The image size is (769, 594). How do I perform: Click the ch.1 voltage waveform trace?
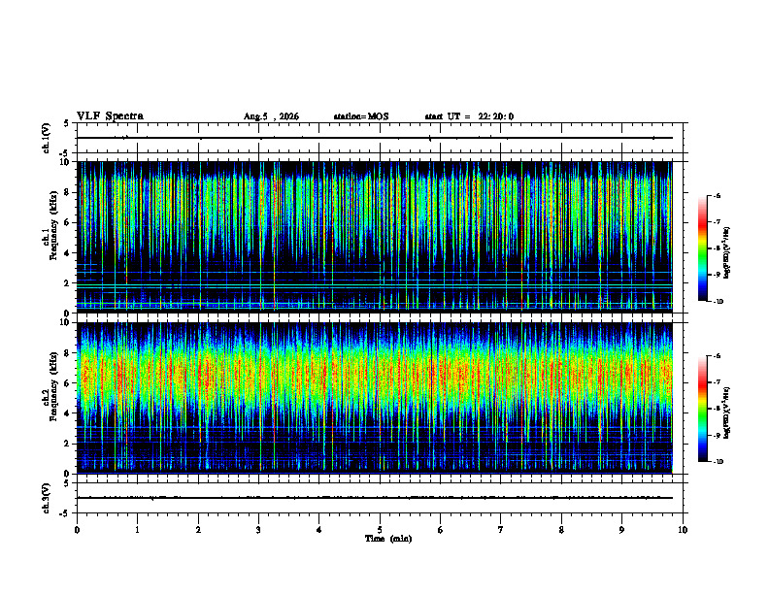[375, 138]
